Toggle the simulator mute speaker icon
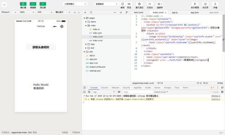 pyautogui.click(x=75, y=13)
